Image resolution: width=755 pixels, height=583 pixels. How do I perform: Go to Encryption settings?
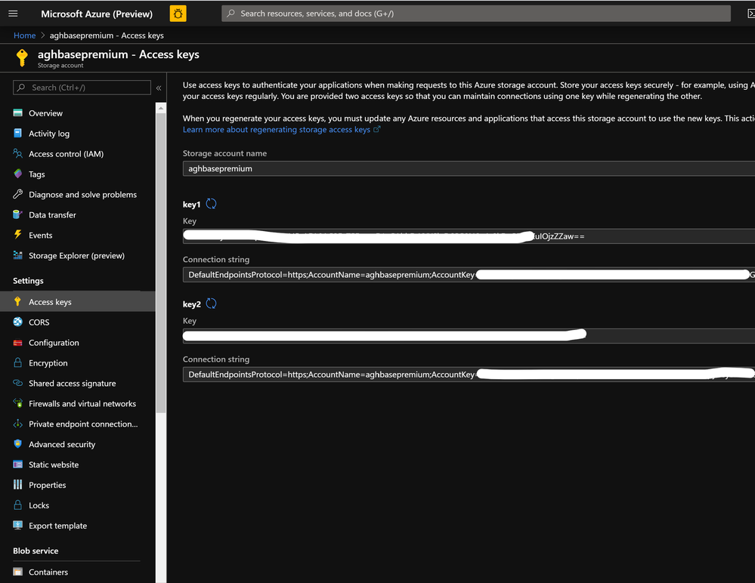click(77, 362)
